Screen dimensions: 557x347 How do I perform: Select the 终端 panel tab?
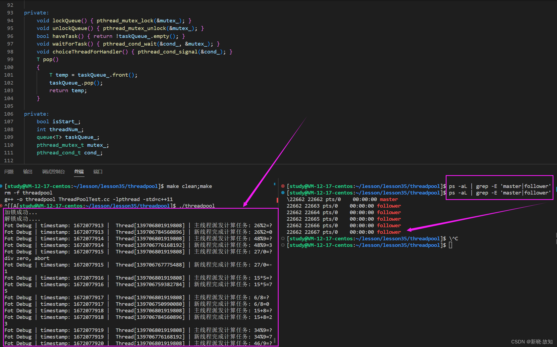(79, 172)
